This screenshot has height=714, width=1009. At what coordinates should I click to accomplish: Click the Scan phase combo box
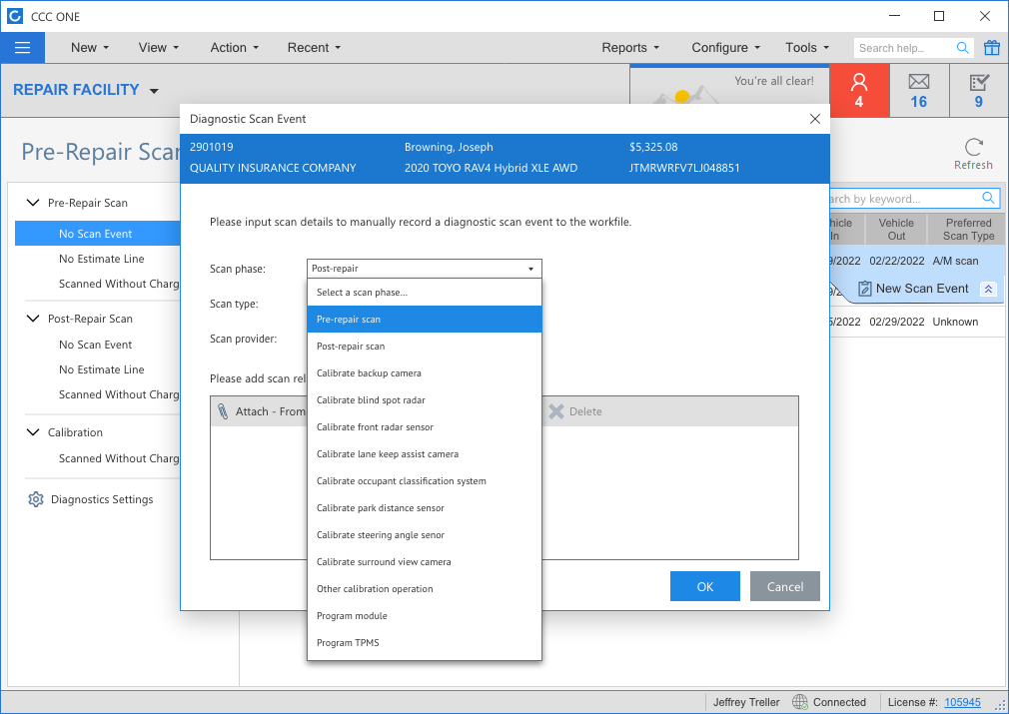[x=424, y=269]
